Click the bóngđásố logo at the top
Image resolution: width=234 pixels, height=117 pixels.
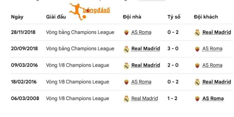[x=90, y=11]
